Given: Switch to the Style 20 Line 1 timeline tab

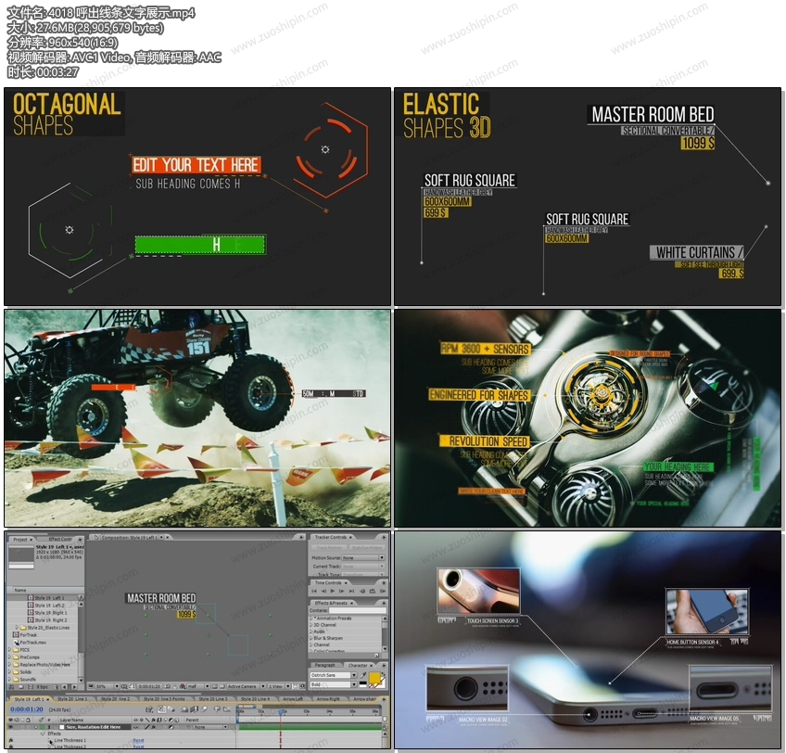Looking at the screenshot, I should pyautogui.click(x=73, y=698).
